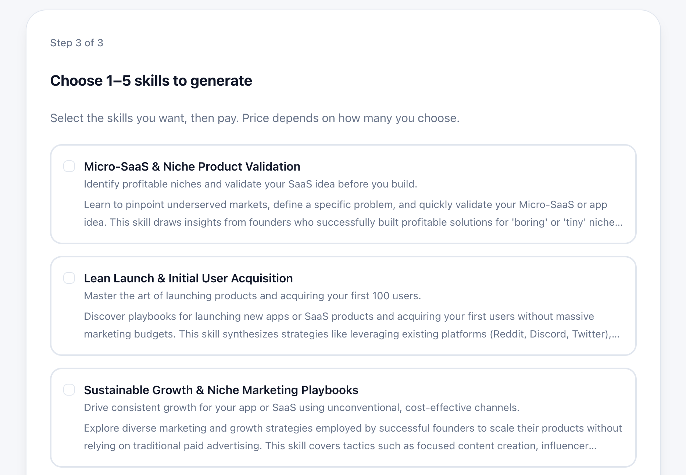Enable the Lean Launch & Initial User Acquisition checkbox

pyautogui.click(x=69, y=278)
